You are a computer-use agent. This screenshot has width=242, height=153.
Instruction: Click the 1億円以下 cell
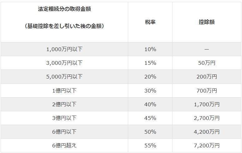(64, 91)
